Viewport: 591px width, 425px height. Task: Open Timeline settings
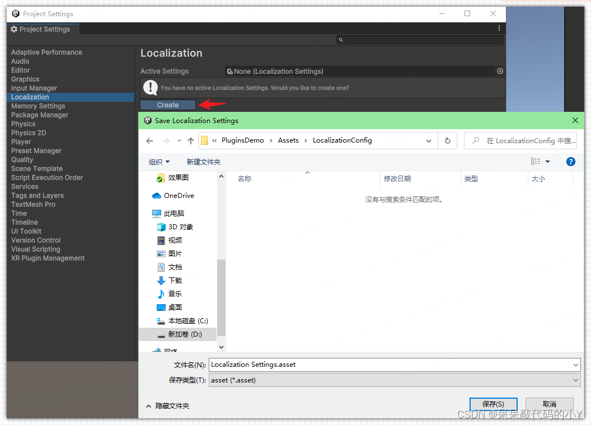click(x=24, y=223)
